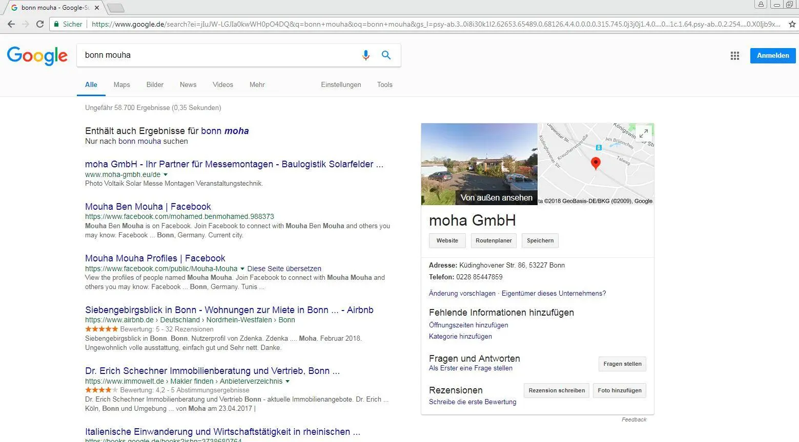Switch to the Videos tab
The height and width of the screenshot is (442, 799).
(x=223, y=85)
